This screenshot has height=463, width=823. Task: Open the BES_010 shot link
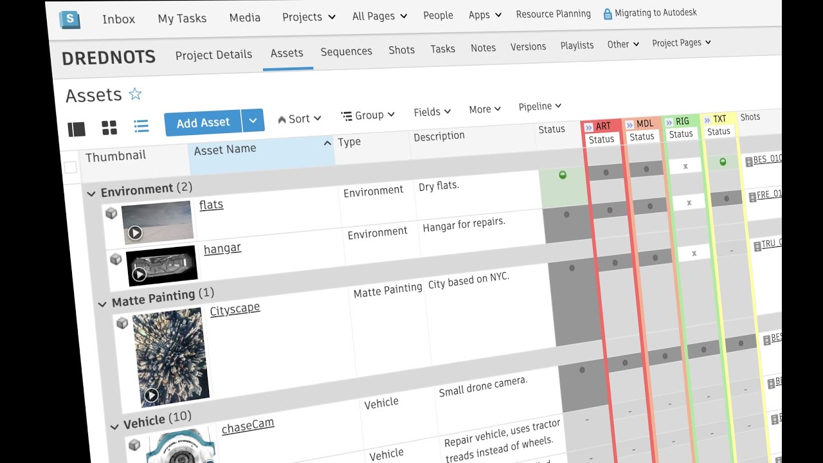[767, 159]
